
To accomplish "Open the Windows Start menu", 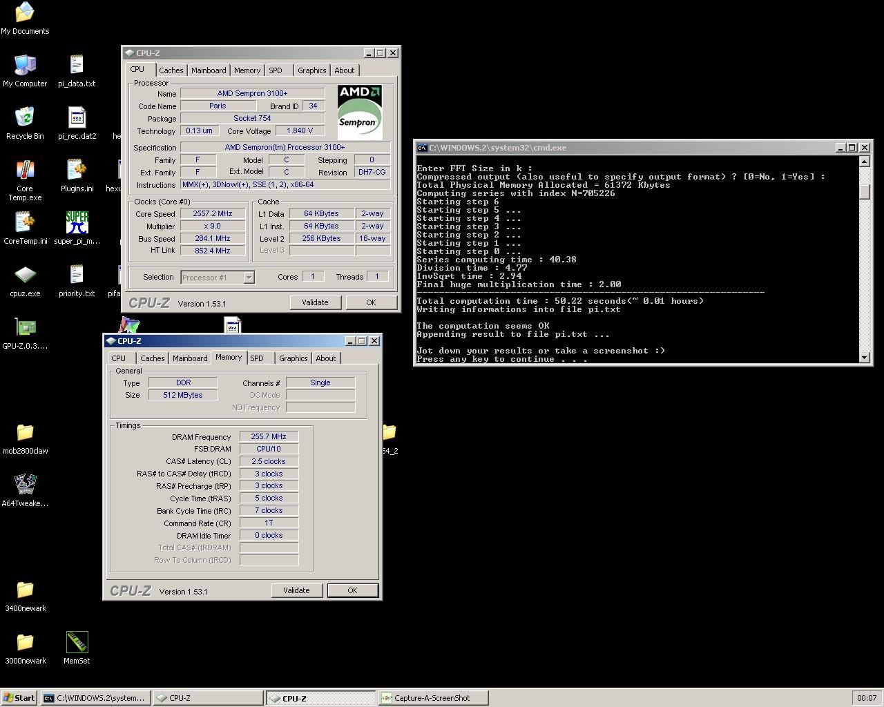I will tap(19, 698).
